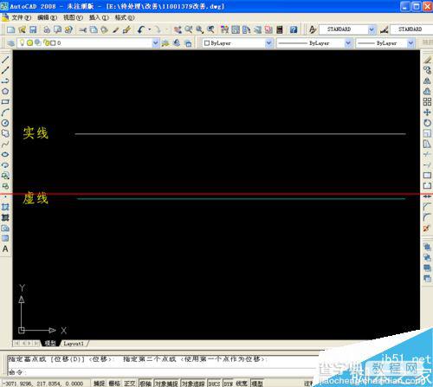This screenshot has height=387, width=433.
Task: Toggle 捕捉 snap mode in status bar
Action: [99, 384]
